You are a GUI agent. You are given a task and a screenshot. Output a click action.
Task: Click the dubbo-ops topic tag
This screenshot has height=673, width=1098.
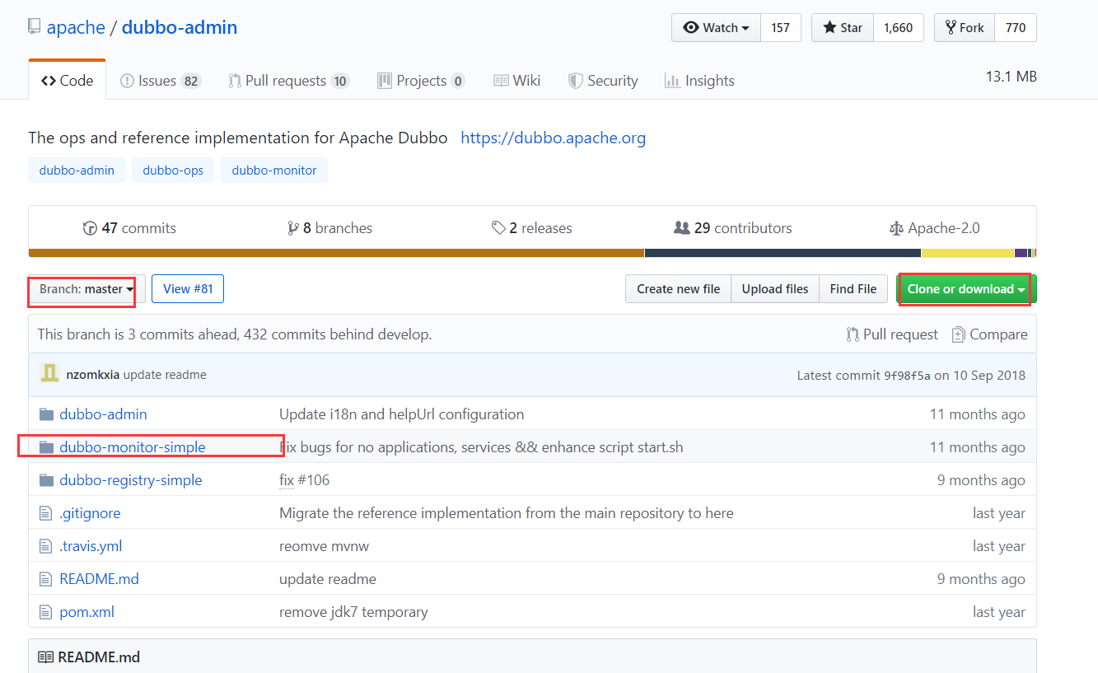pyautogui.click(x=173, y=171)
